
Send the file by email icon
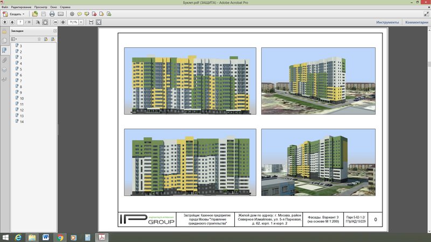(x=60, y=13)
